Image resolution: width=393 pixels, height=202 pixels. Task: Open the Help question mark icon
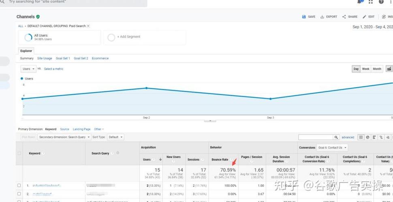[x=381, y=2]
